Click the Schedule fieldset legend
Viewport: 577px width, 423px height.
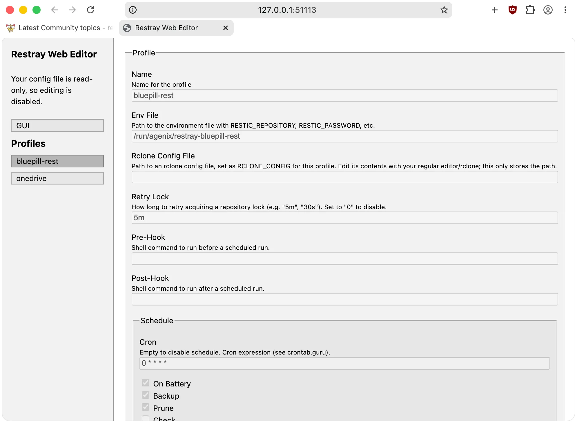tap(157, 321)
